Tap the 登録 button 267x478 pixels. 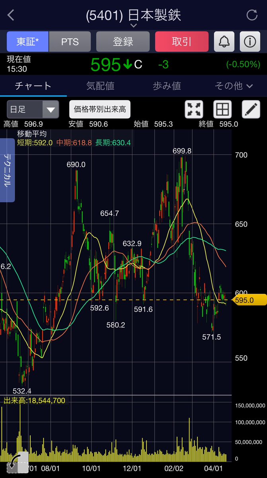[x=123, y=41]
